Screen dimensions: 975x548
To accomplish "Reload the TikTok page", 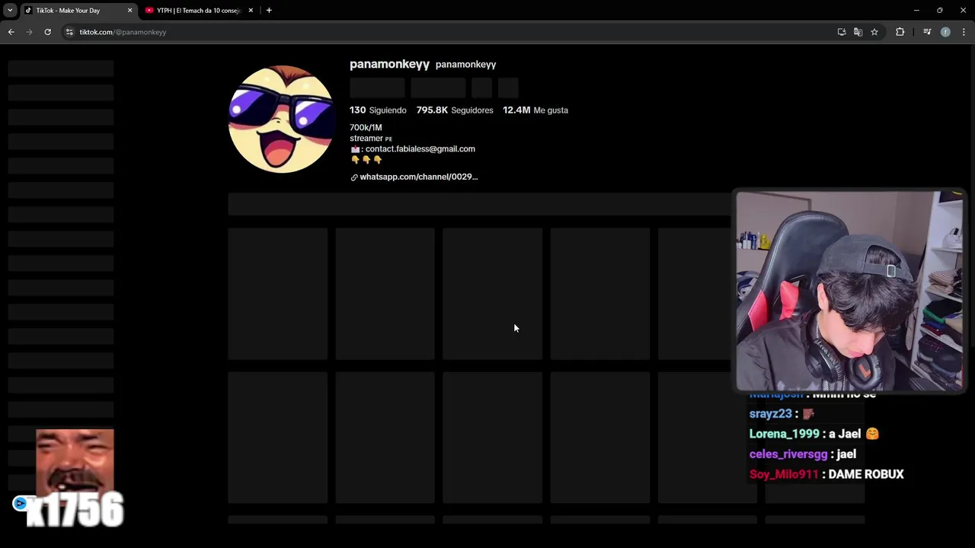I will point(47,32).
